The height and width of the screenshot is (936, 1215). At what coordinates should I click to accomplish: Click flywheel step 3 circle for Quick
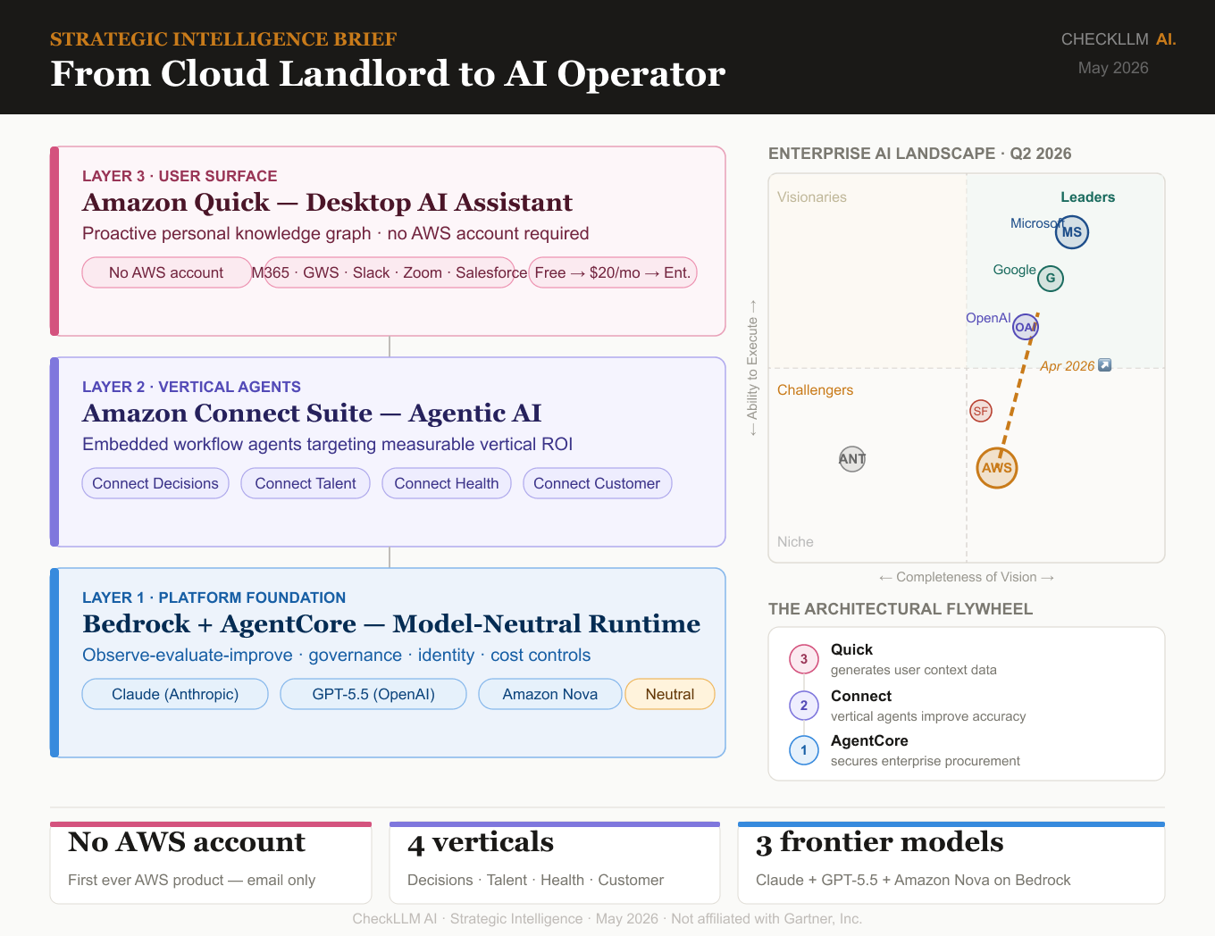click(804, 659)
